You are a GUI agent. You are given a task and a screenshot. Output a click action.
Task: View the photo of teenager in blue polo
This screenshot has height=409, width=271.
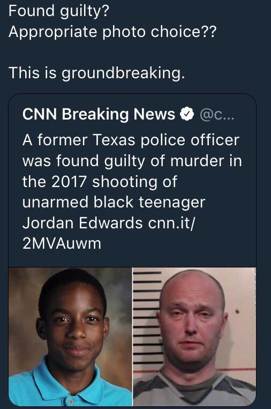tap(70, 337)
